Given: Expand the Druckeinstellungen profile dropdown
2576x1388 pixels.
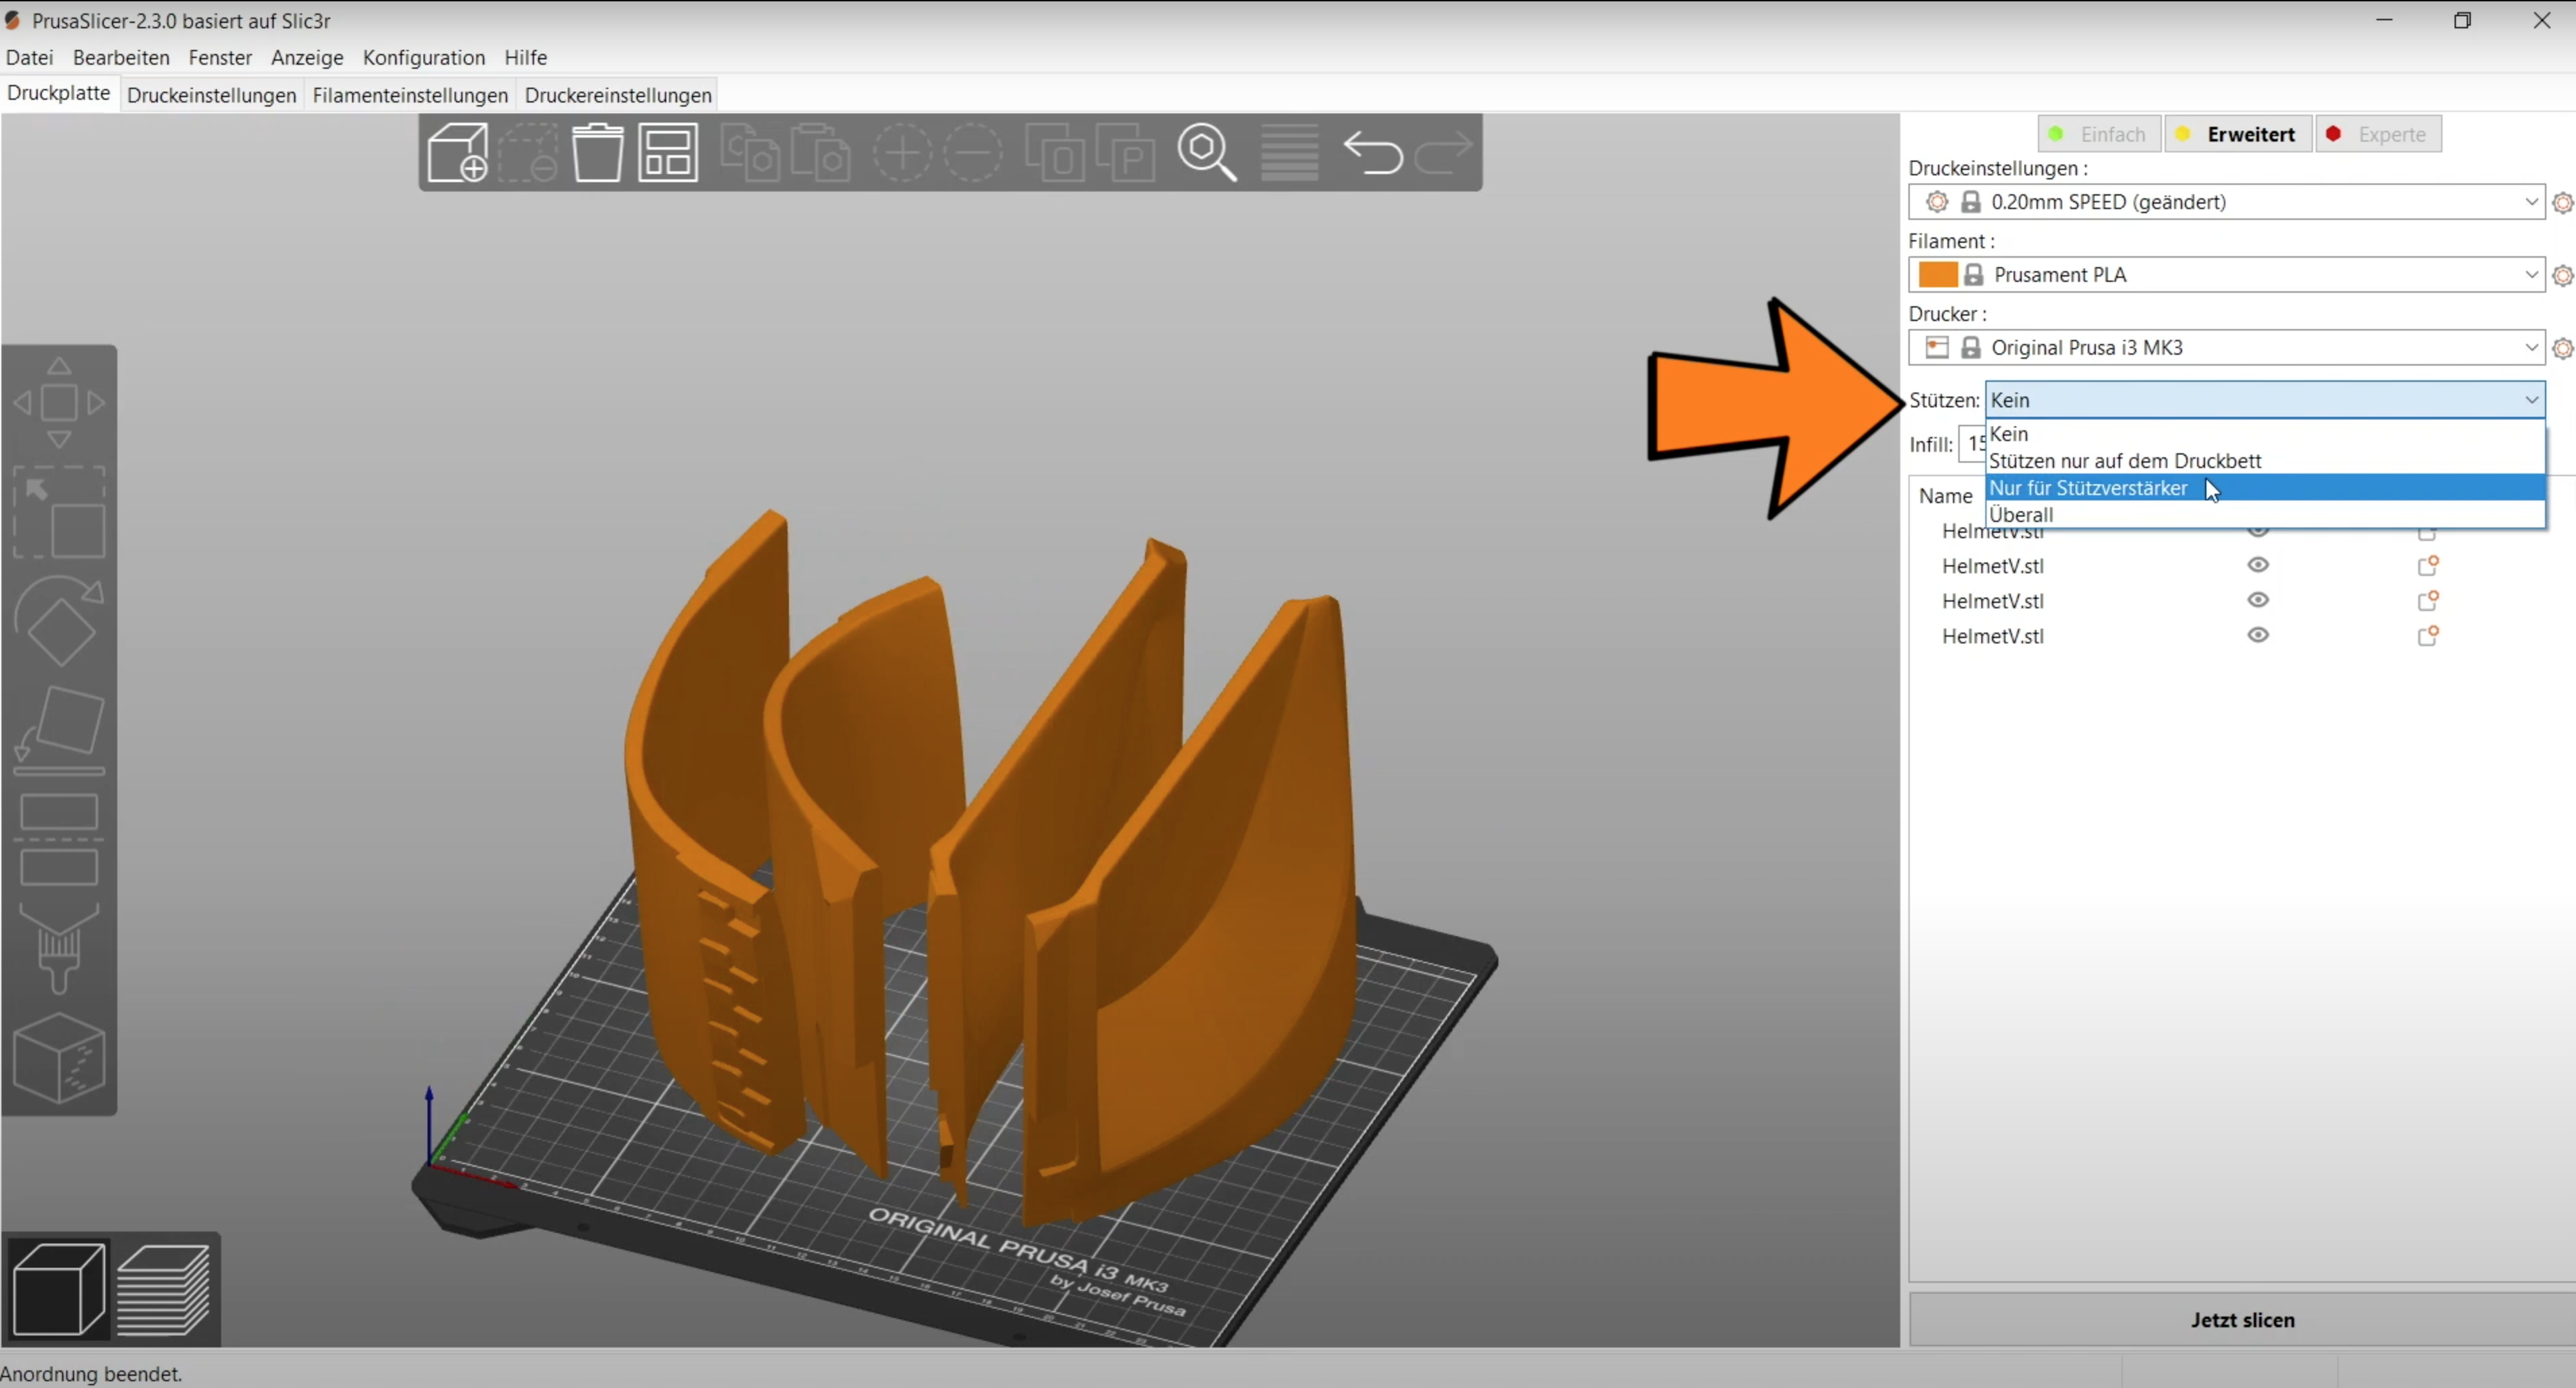Looking at the screenshot, I should pos(2530,202).
